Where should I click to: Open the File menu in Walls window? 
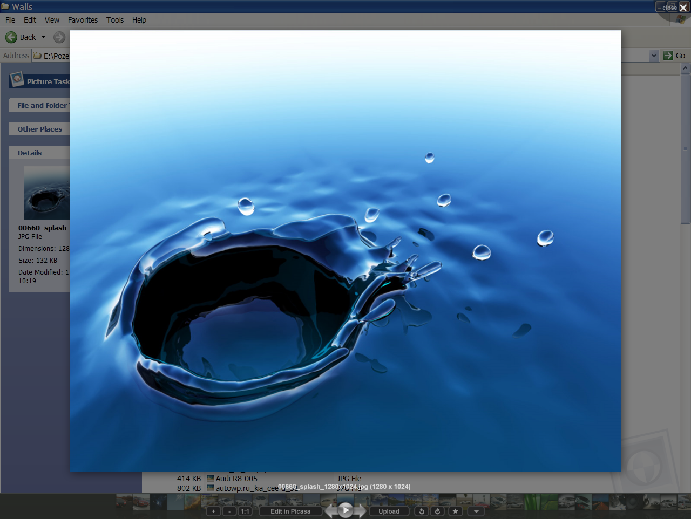[10, 20]
